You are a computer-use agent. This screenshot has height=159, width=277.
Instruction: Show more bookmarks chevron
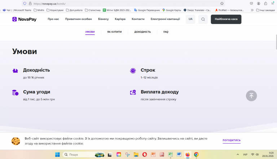[x=252, y=10]
